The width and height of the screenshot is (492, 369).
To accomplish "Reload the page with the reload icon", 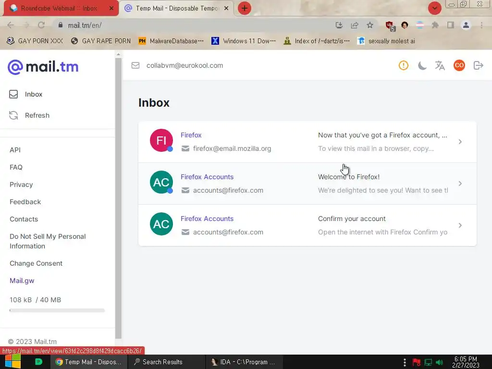I will 41,25.
